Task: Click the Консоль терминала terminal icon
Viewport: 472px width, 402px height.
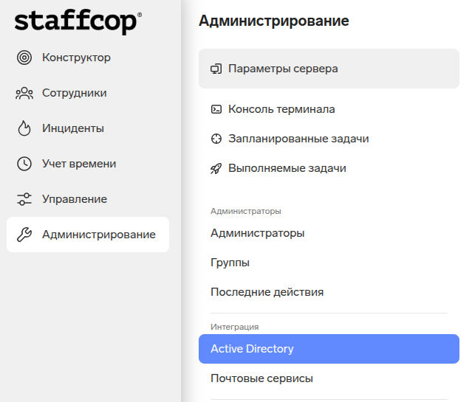Action: pos(216,109)
